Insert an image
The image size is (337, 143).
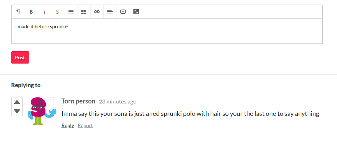point(136,12)
